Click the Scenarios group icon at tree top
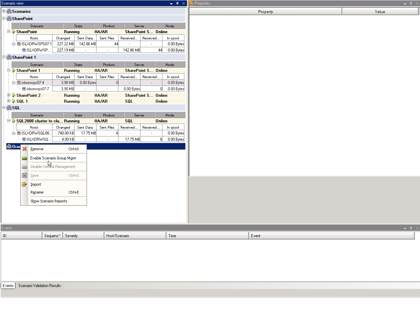The height and width of the screenshot is (328, 420). [x=8, y=11]
